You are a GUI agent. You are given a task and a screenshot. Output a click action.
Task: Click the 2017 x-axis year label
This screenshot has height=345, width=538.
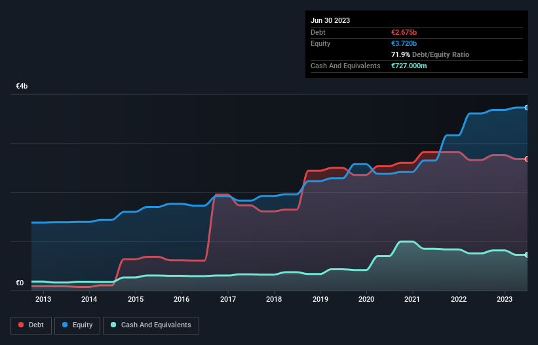pyautogui.click(x=228, y=299)
